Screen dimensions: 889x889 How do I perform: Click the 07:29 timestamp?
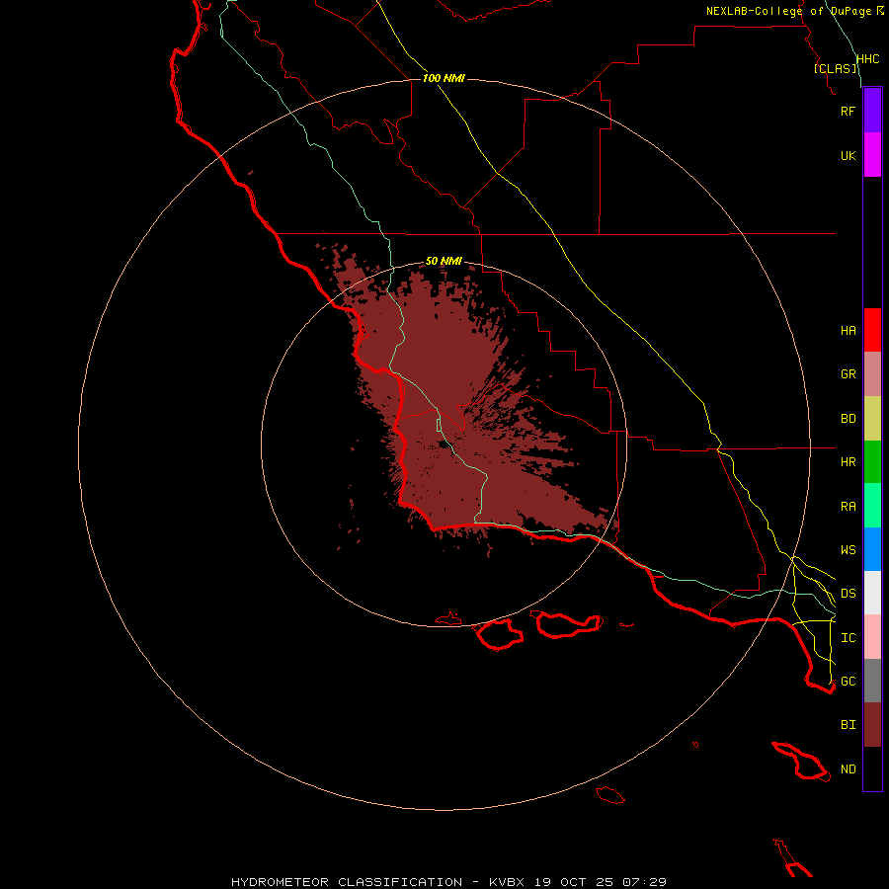[644, 882]
